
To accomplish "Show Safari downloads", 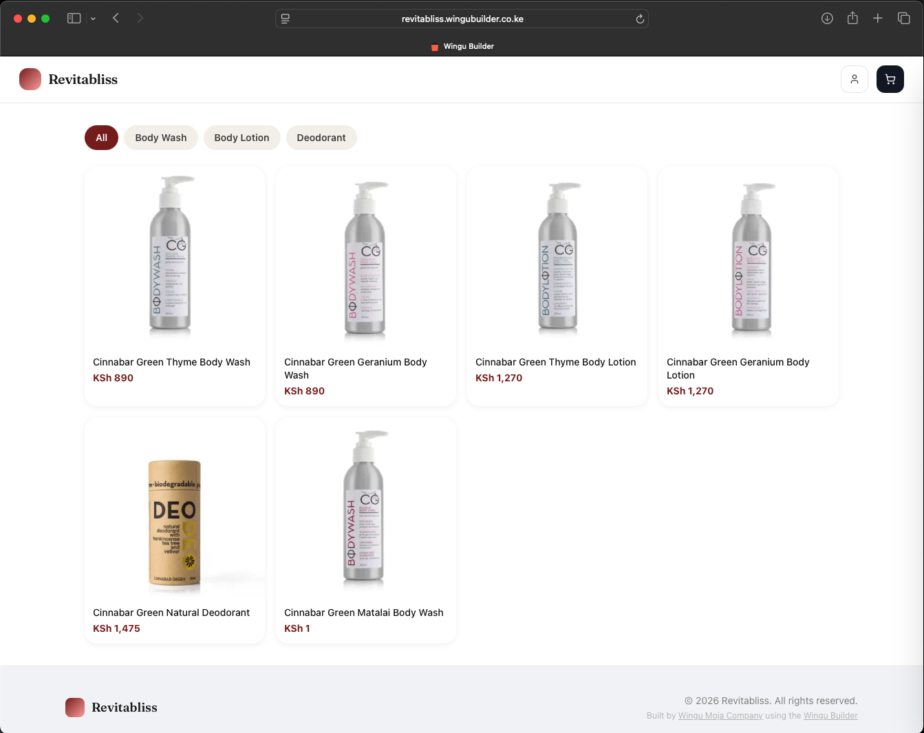I will pyautogui.click(x=827, y=19).
